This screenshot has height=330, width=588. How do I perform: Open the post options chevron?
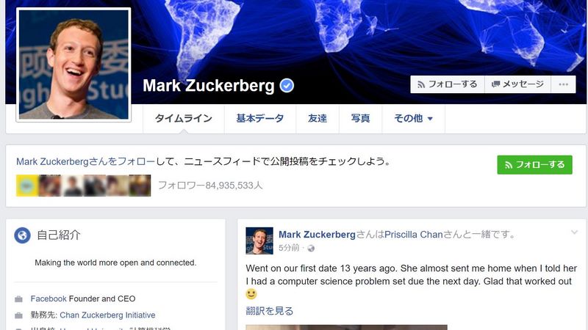click(x=574, y=232)
